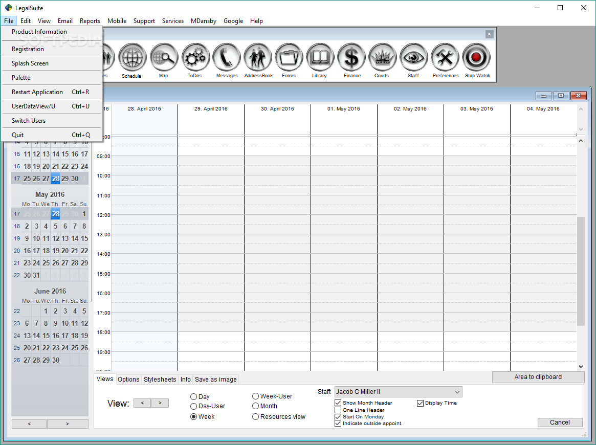Open the Messages phone icon
Screen dimensions: 596x445
[227, 57]
